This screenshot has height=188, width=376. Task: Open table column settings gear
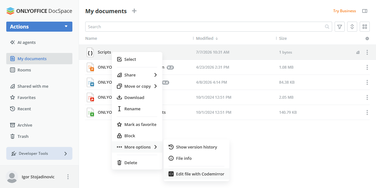tap(367, 39)
